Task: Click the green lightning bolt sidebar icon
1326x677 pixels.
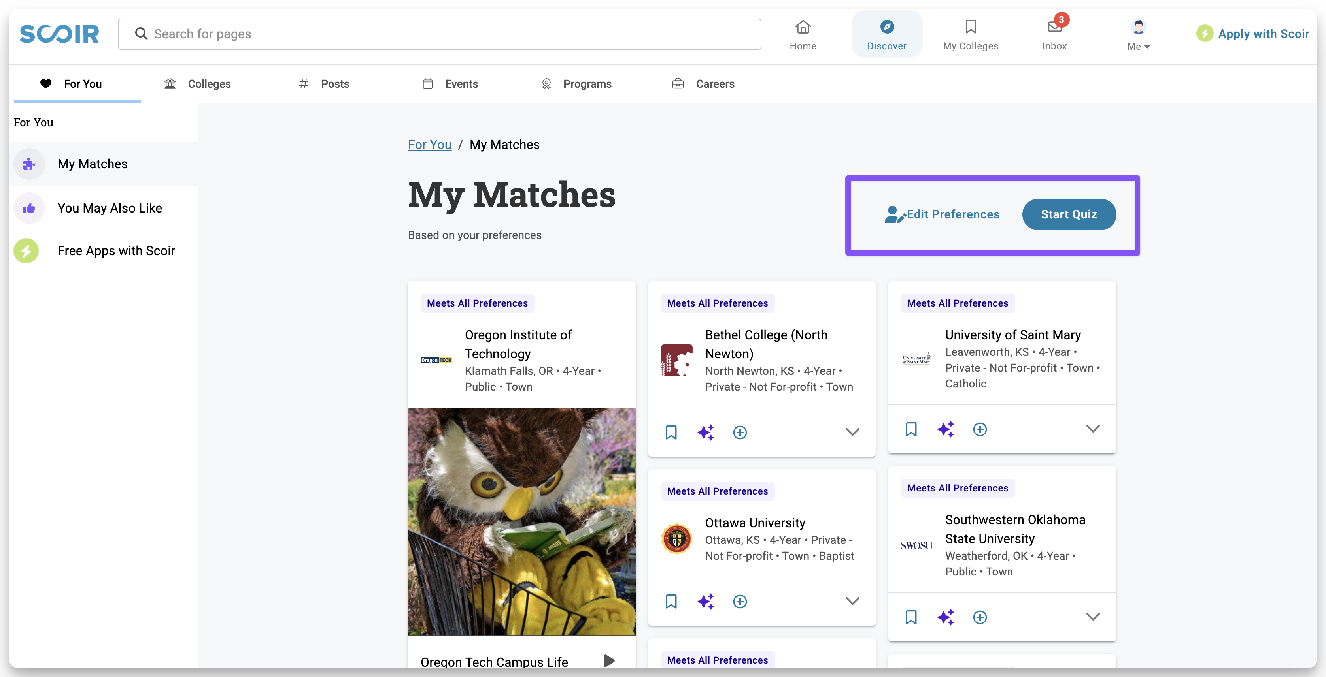Action: click(x=26, y=251)
